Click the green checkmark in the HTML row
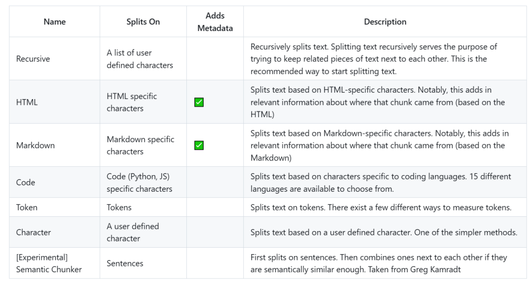This screenshot has height=284, width=531. coord(199,103)
